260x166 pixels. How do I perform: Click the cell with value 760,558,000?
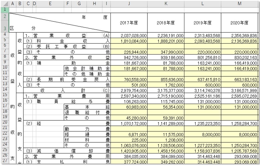click(129, 79)
